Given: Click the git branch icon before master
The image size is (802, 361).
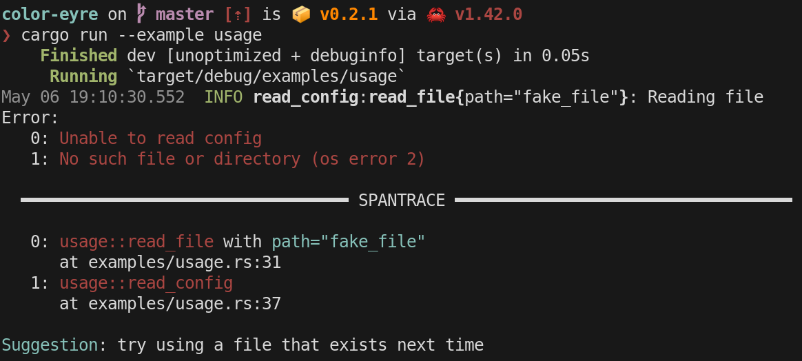Looking at the screenshot, I should [x=141, y=14].
